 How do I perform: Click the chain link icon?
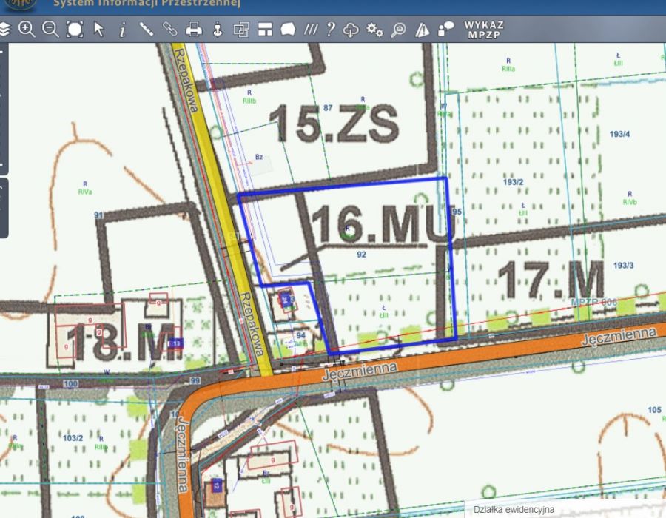(x=169, y=30)
